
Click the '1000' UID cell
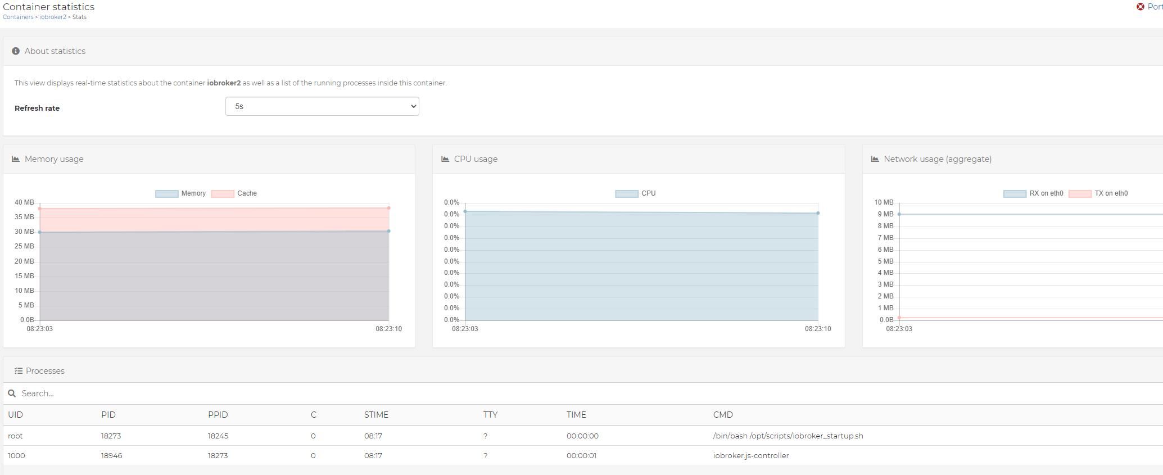(x=16, y=455)
